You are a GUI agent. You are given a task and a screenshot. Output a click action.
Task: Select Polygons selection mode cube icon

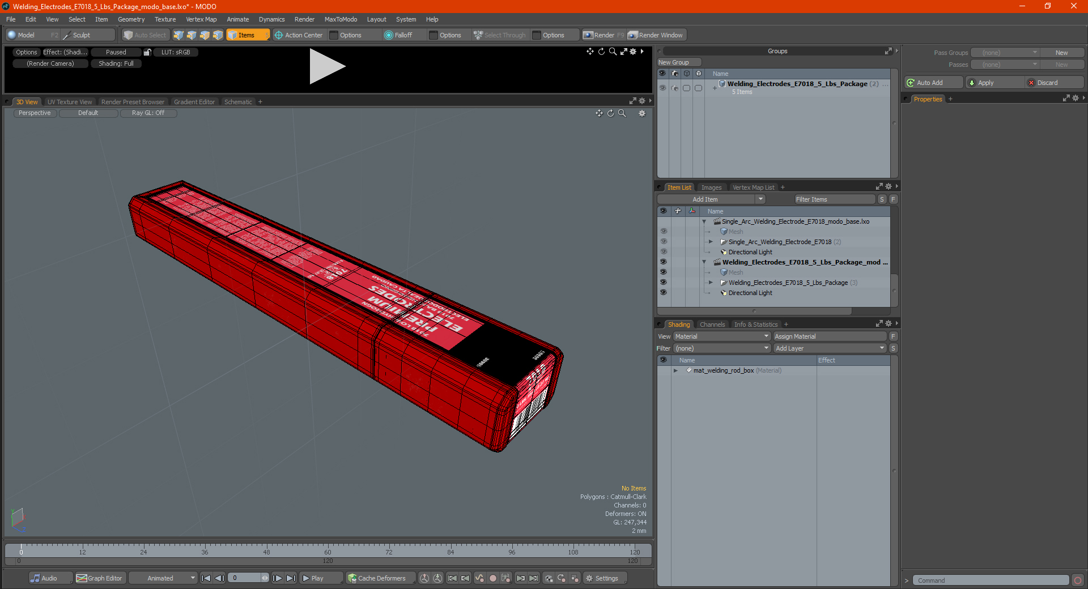pyautogui.click(x=205, y=35)
